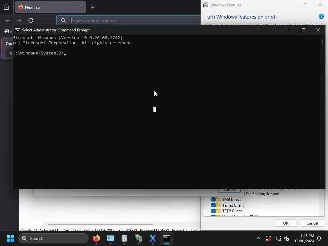Select the TFTP Client feature label
This screenshot has width=328, height=246.
(x=232, y=211)
